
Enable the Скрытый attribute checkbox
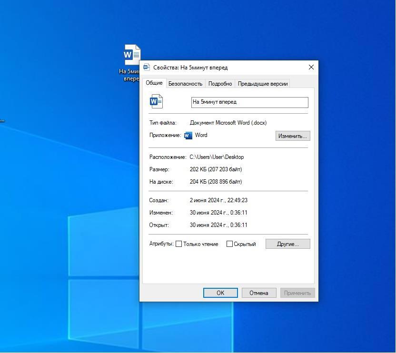point(229,244)
